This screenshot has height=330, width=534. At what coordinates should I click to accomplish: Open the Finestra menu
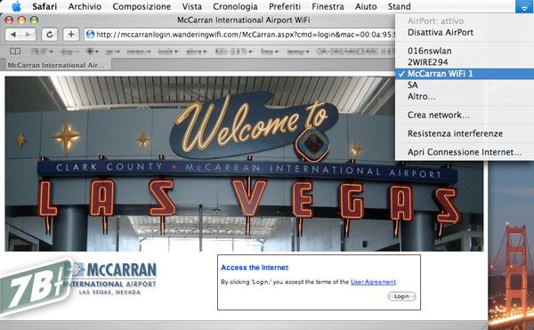[328, 6]
